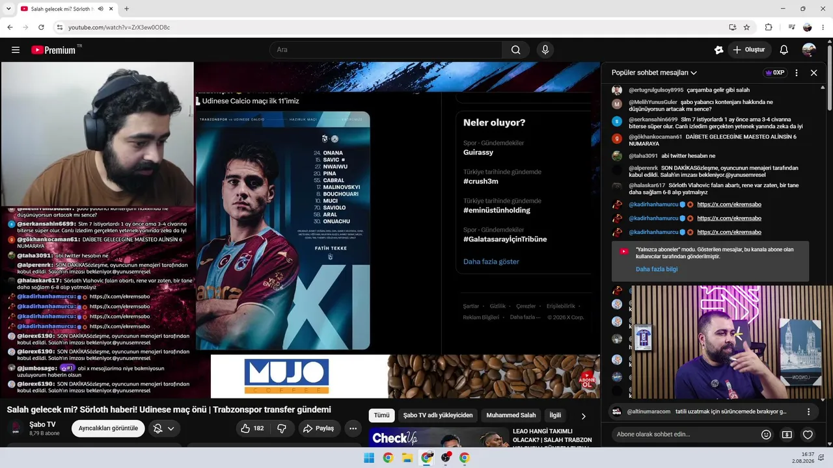
Task: Click the Oluştur create button
Action: pos(748,50)
